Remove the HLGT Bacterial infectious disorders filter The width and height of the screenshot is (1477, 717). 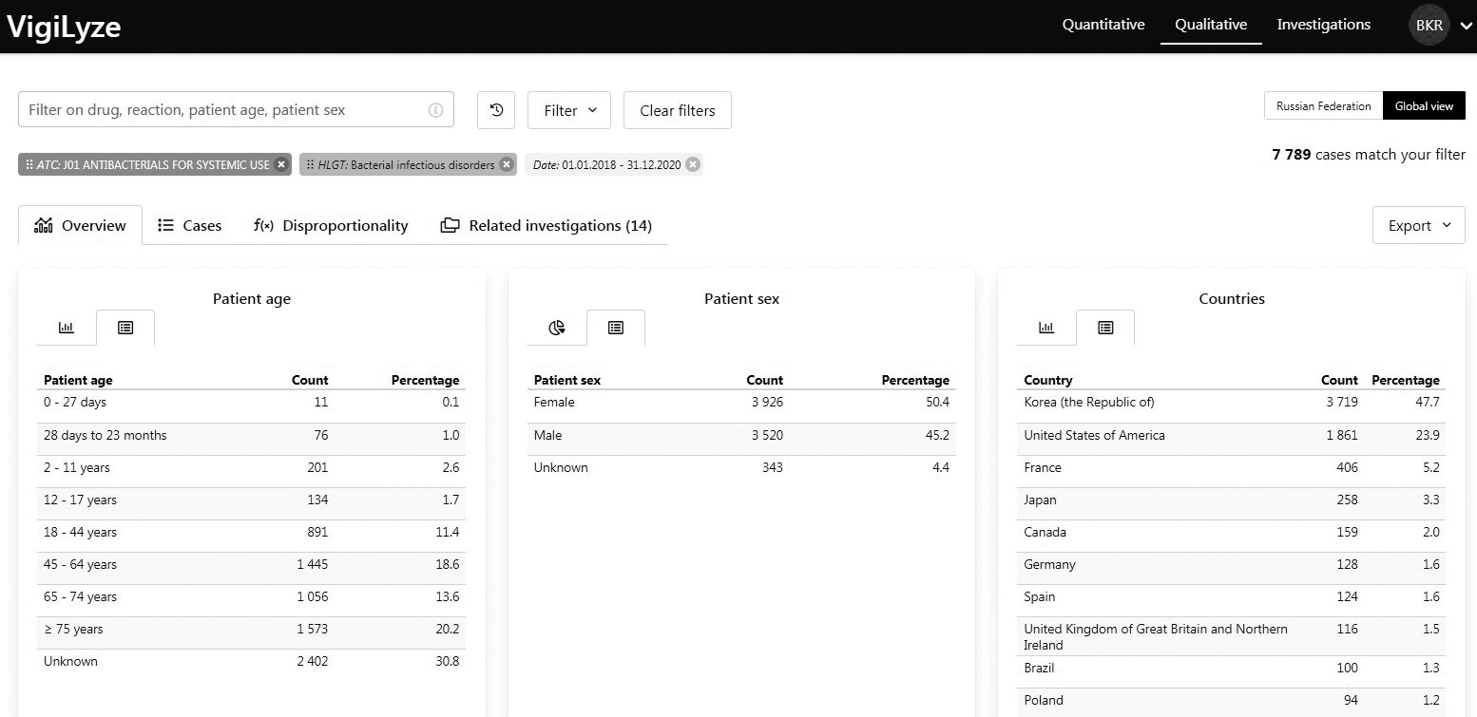pos(507,164)
